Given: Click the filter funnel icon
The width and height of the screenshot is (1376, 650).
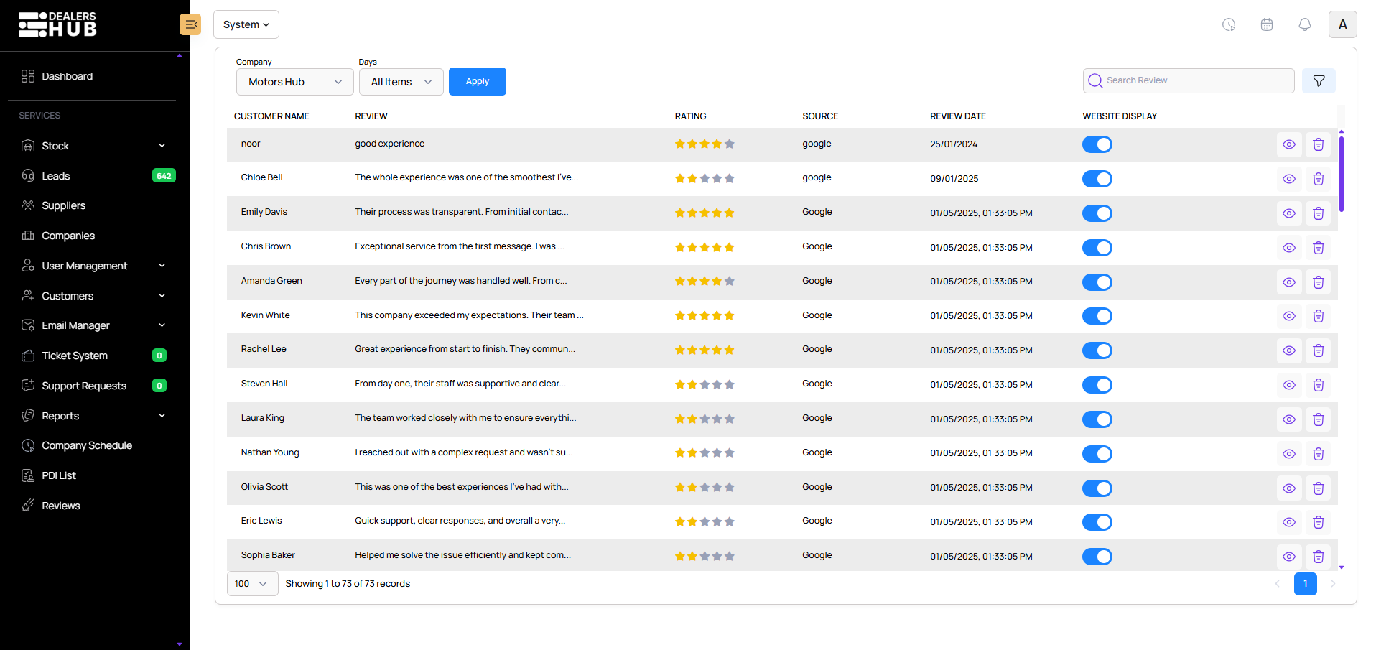Looking at the screenshot, I should pos(1319,81).
